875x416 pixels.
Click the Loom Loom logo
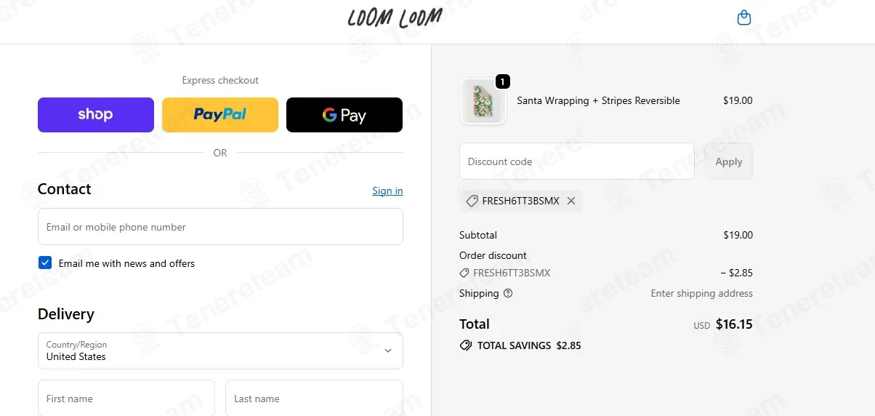tap(395, 18)
